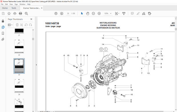Screen dimensions: 177x112
Task: Click the circled callout 1 in the diagram
Action: click(106, 49)
